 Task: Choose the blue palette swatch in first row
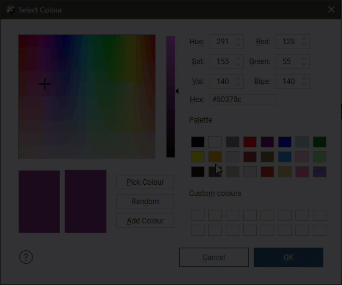coord(285,142)
